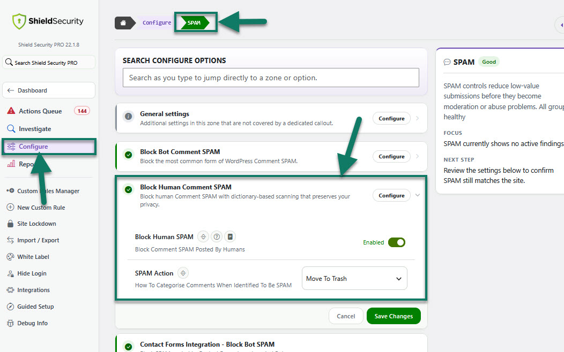Click the Enabled label next to the toggle
Viewport: 564px width, 352px height.
click(373, 242)
